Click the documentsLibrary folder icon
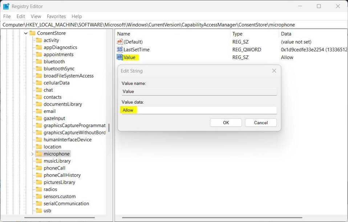 tap(39, 104)
